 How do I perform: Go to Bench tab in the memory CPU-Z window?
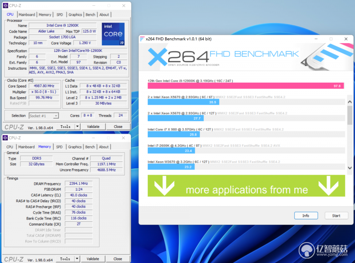(90, 147)
